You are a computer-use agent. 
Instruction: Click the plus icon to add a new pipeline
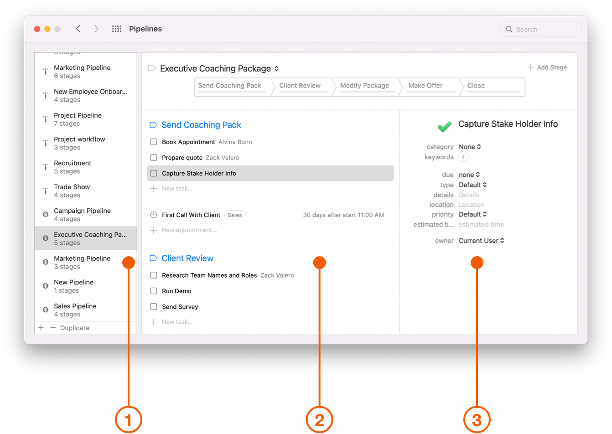pos(41,327)
